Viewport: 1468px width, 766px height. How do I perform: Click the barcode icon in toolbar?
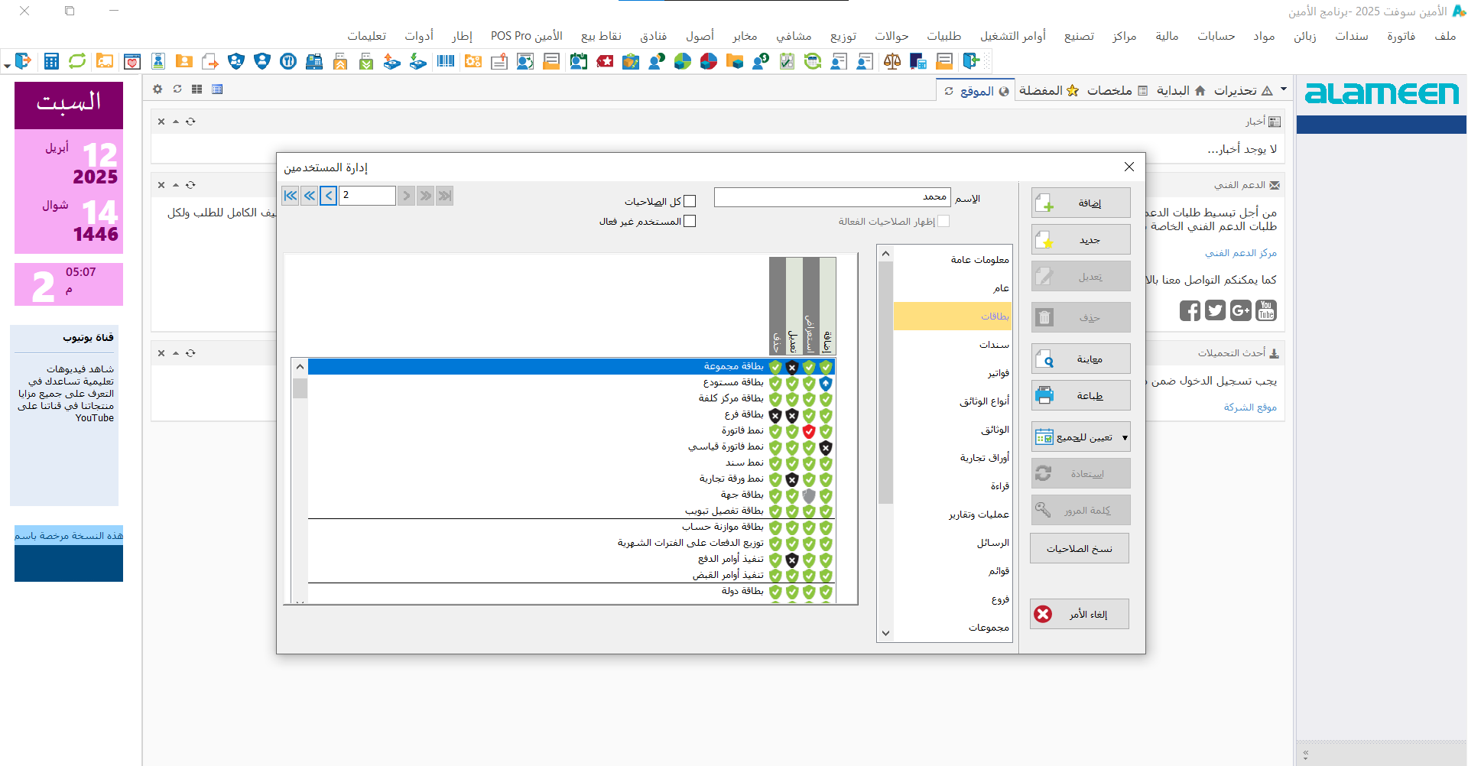pyautogui.click(x=446, y=62)
